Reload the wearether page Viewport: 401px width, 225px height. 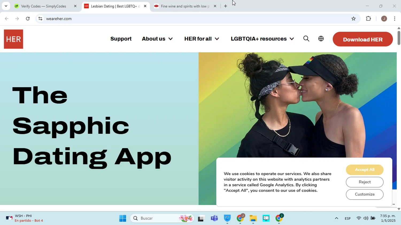click(x=28, y=19)
